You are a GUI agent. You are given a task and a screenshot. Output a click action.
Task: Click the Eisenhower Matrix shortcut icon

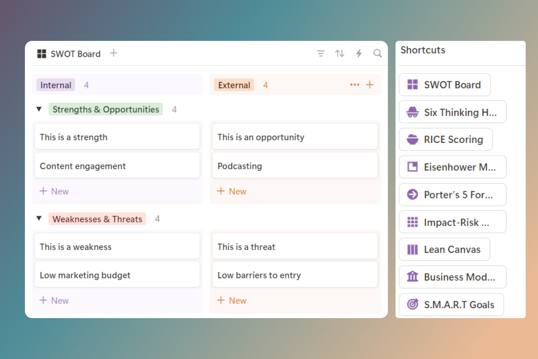412,167
